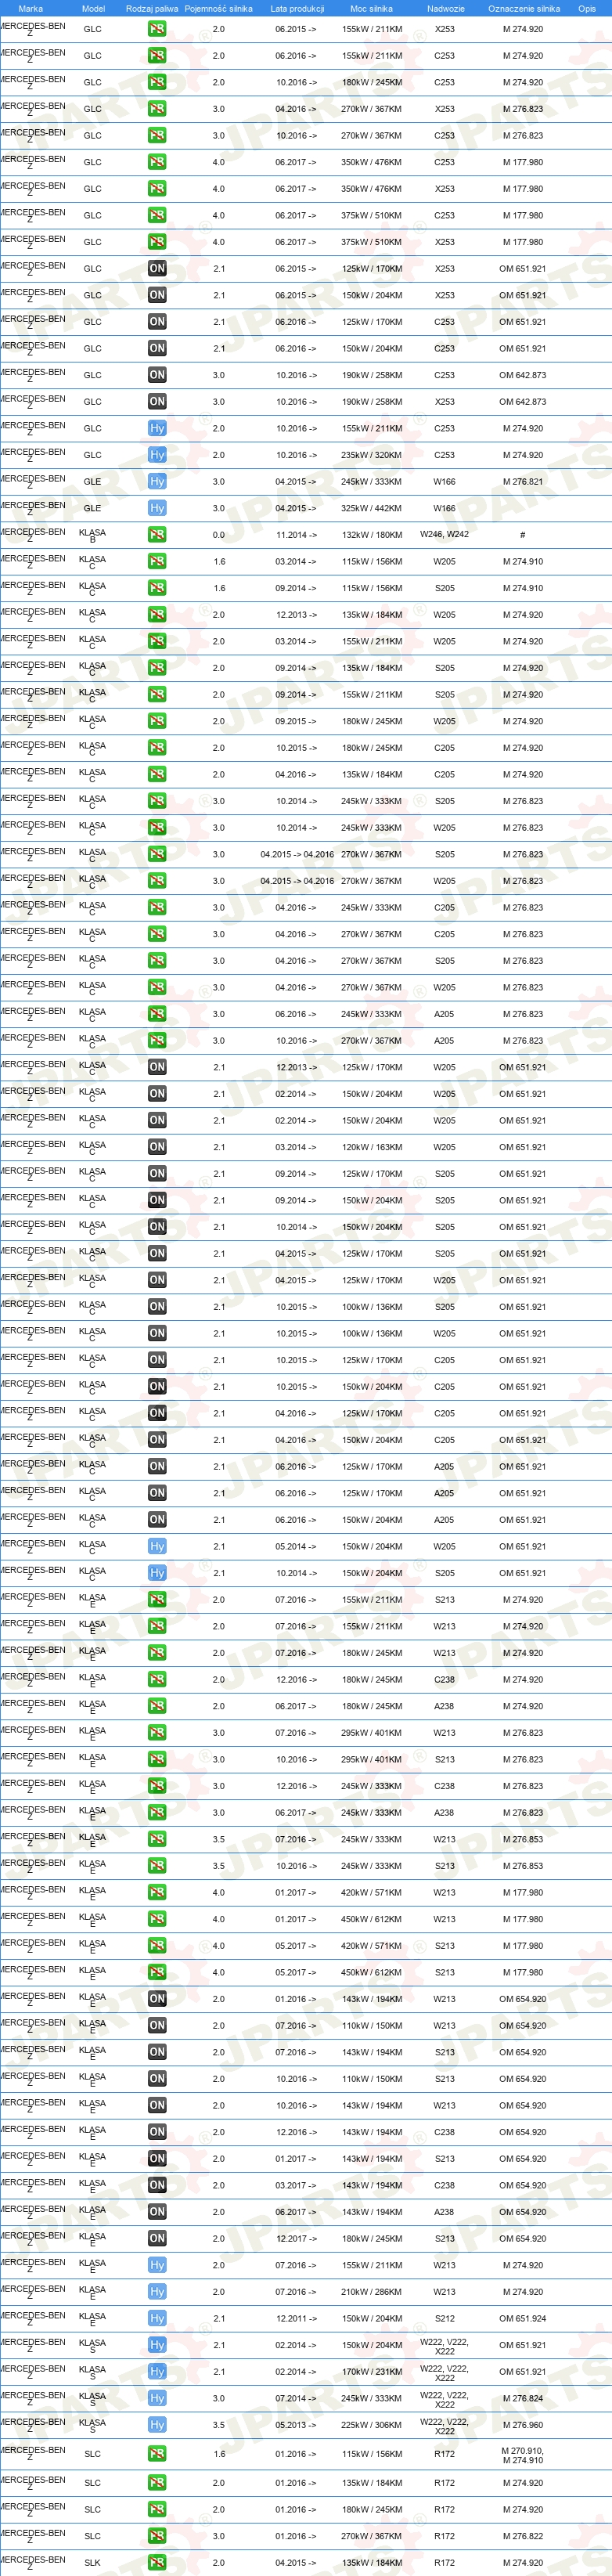Click the 'W246, W242' body cell

[x=444, y=534]
